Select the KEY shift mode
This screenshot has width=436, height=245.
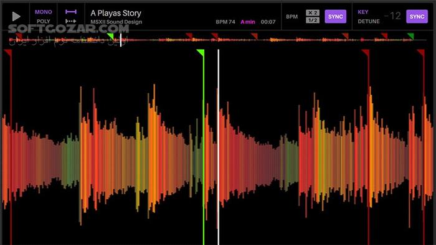(x=363, y=12)
